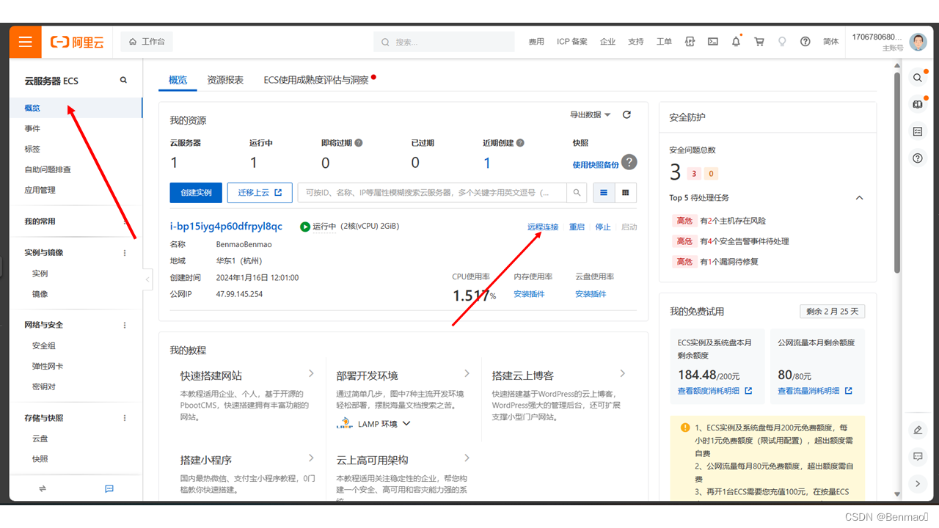This screenshot has height=528, width=939.
Task: Click the 阿里云 logo
Action: [x=77, y=43]
